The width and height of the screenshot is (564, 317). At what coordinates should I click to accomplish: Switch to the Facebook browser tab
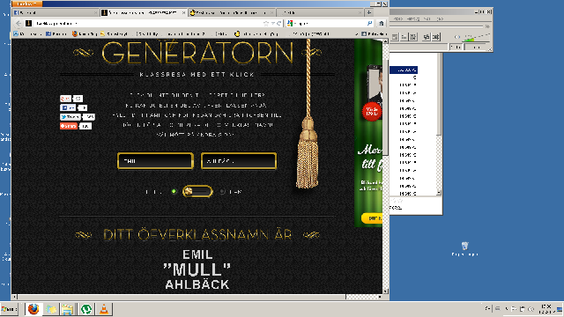point(55,12)
